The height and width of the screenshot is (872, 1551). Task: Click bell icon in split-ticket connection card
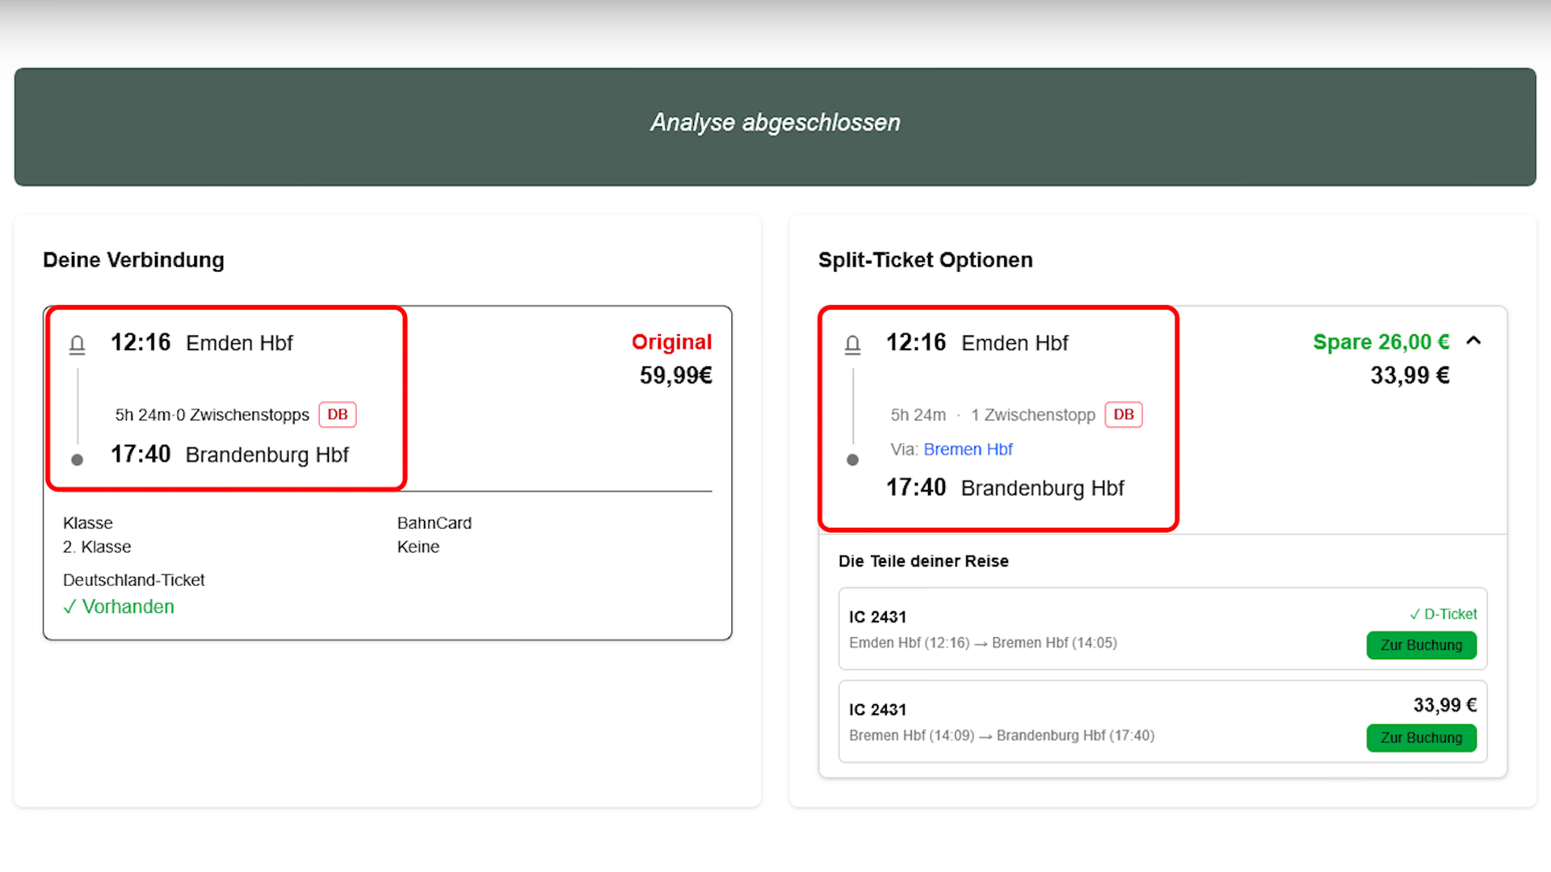point(852,345)
